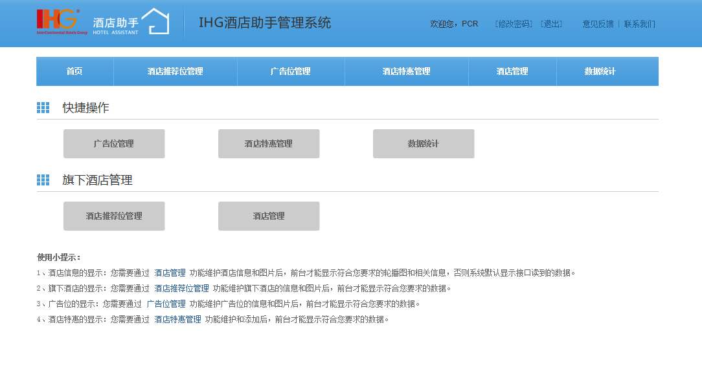Click the 修改密码 link in header
Screen dimensions: 702x376
point(514,24)
